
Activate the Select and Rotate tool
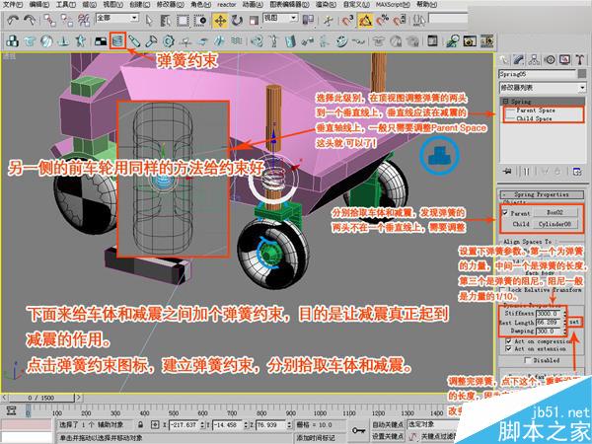(237, 20)
